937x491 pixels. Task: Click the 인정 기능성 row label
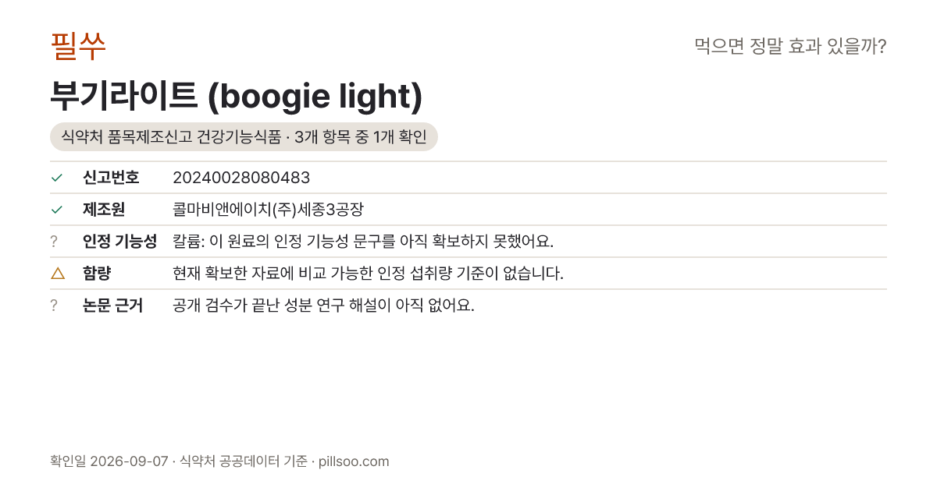point(119,242)
